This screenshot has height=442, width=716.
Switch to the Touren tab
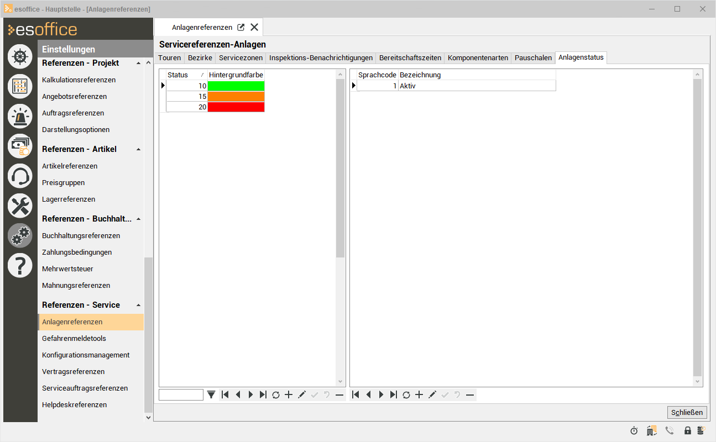[x=169, y=57]
